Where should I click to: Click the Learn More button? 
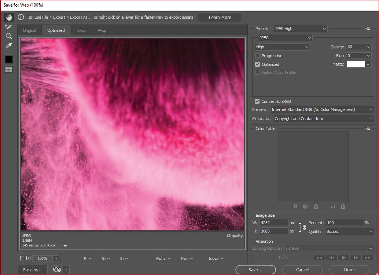220,17
